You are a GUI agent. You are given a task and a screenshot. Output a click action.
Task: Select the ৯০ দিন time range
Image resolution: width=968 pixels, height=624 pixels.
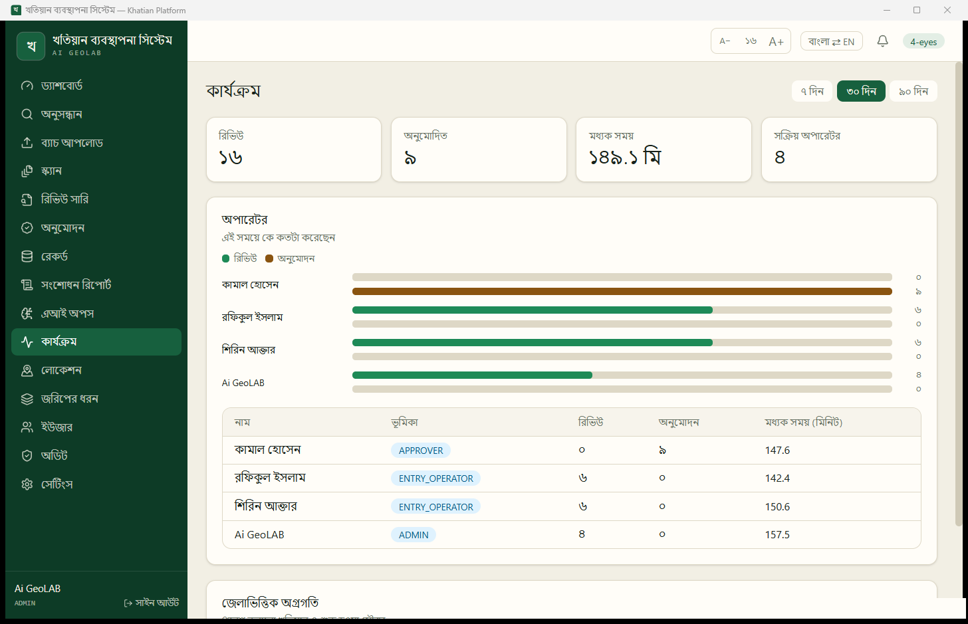[913, 91]
